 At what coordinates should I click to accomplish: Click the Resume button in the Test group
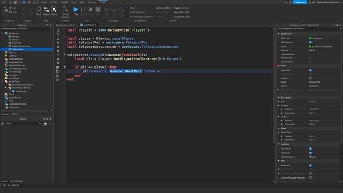(90, 10)
